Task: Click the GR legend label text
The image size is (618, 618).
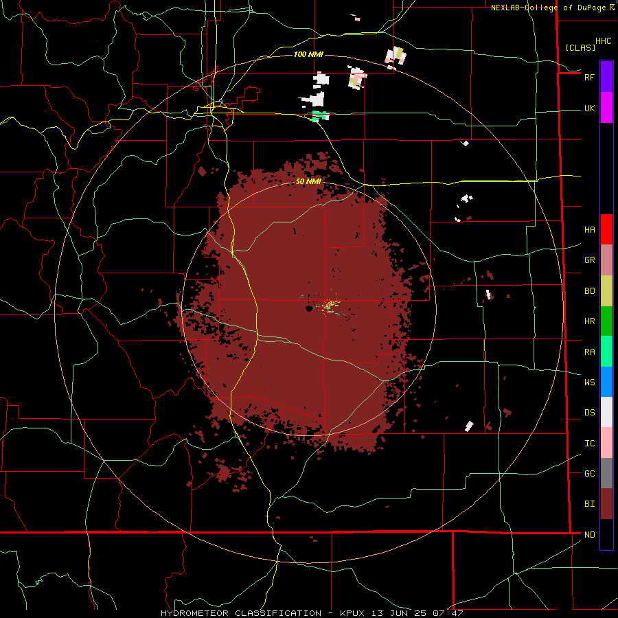Action: tap(590, 260)
